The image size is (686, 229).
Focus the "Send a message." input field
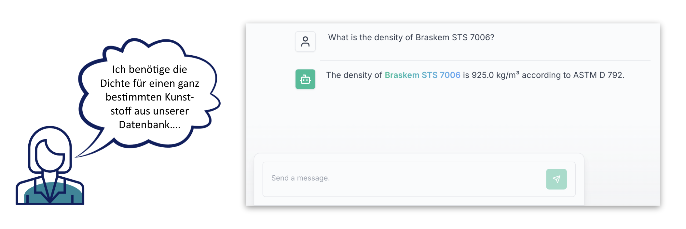(404, 178)
